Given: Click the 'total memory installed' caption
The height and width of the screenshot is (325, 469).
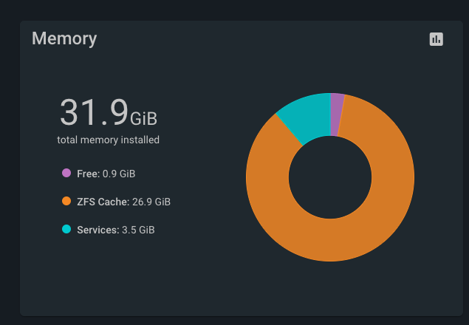Looking at the screenshot, I should click(x=109, y=140).
